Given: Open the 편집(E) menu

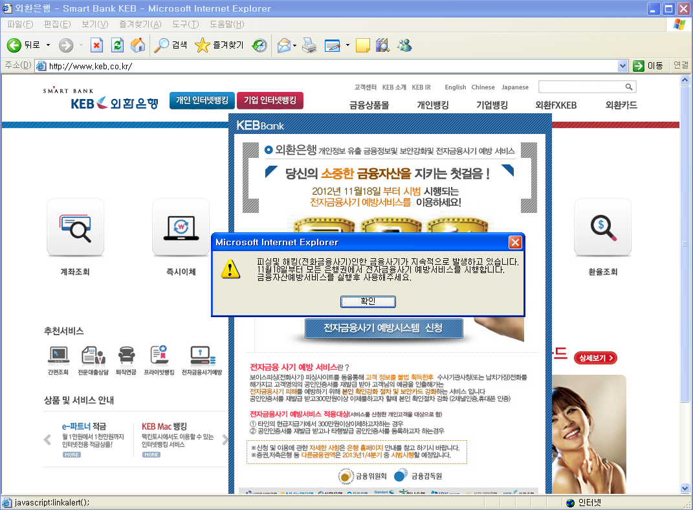Looking at the screenshot, I should click(x=58, y=25).
